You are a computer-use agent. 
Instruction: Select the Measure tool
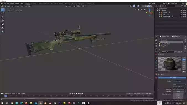pyautogui.click(x=2, y=32)
